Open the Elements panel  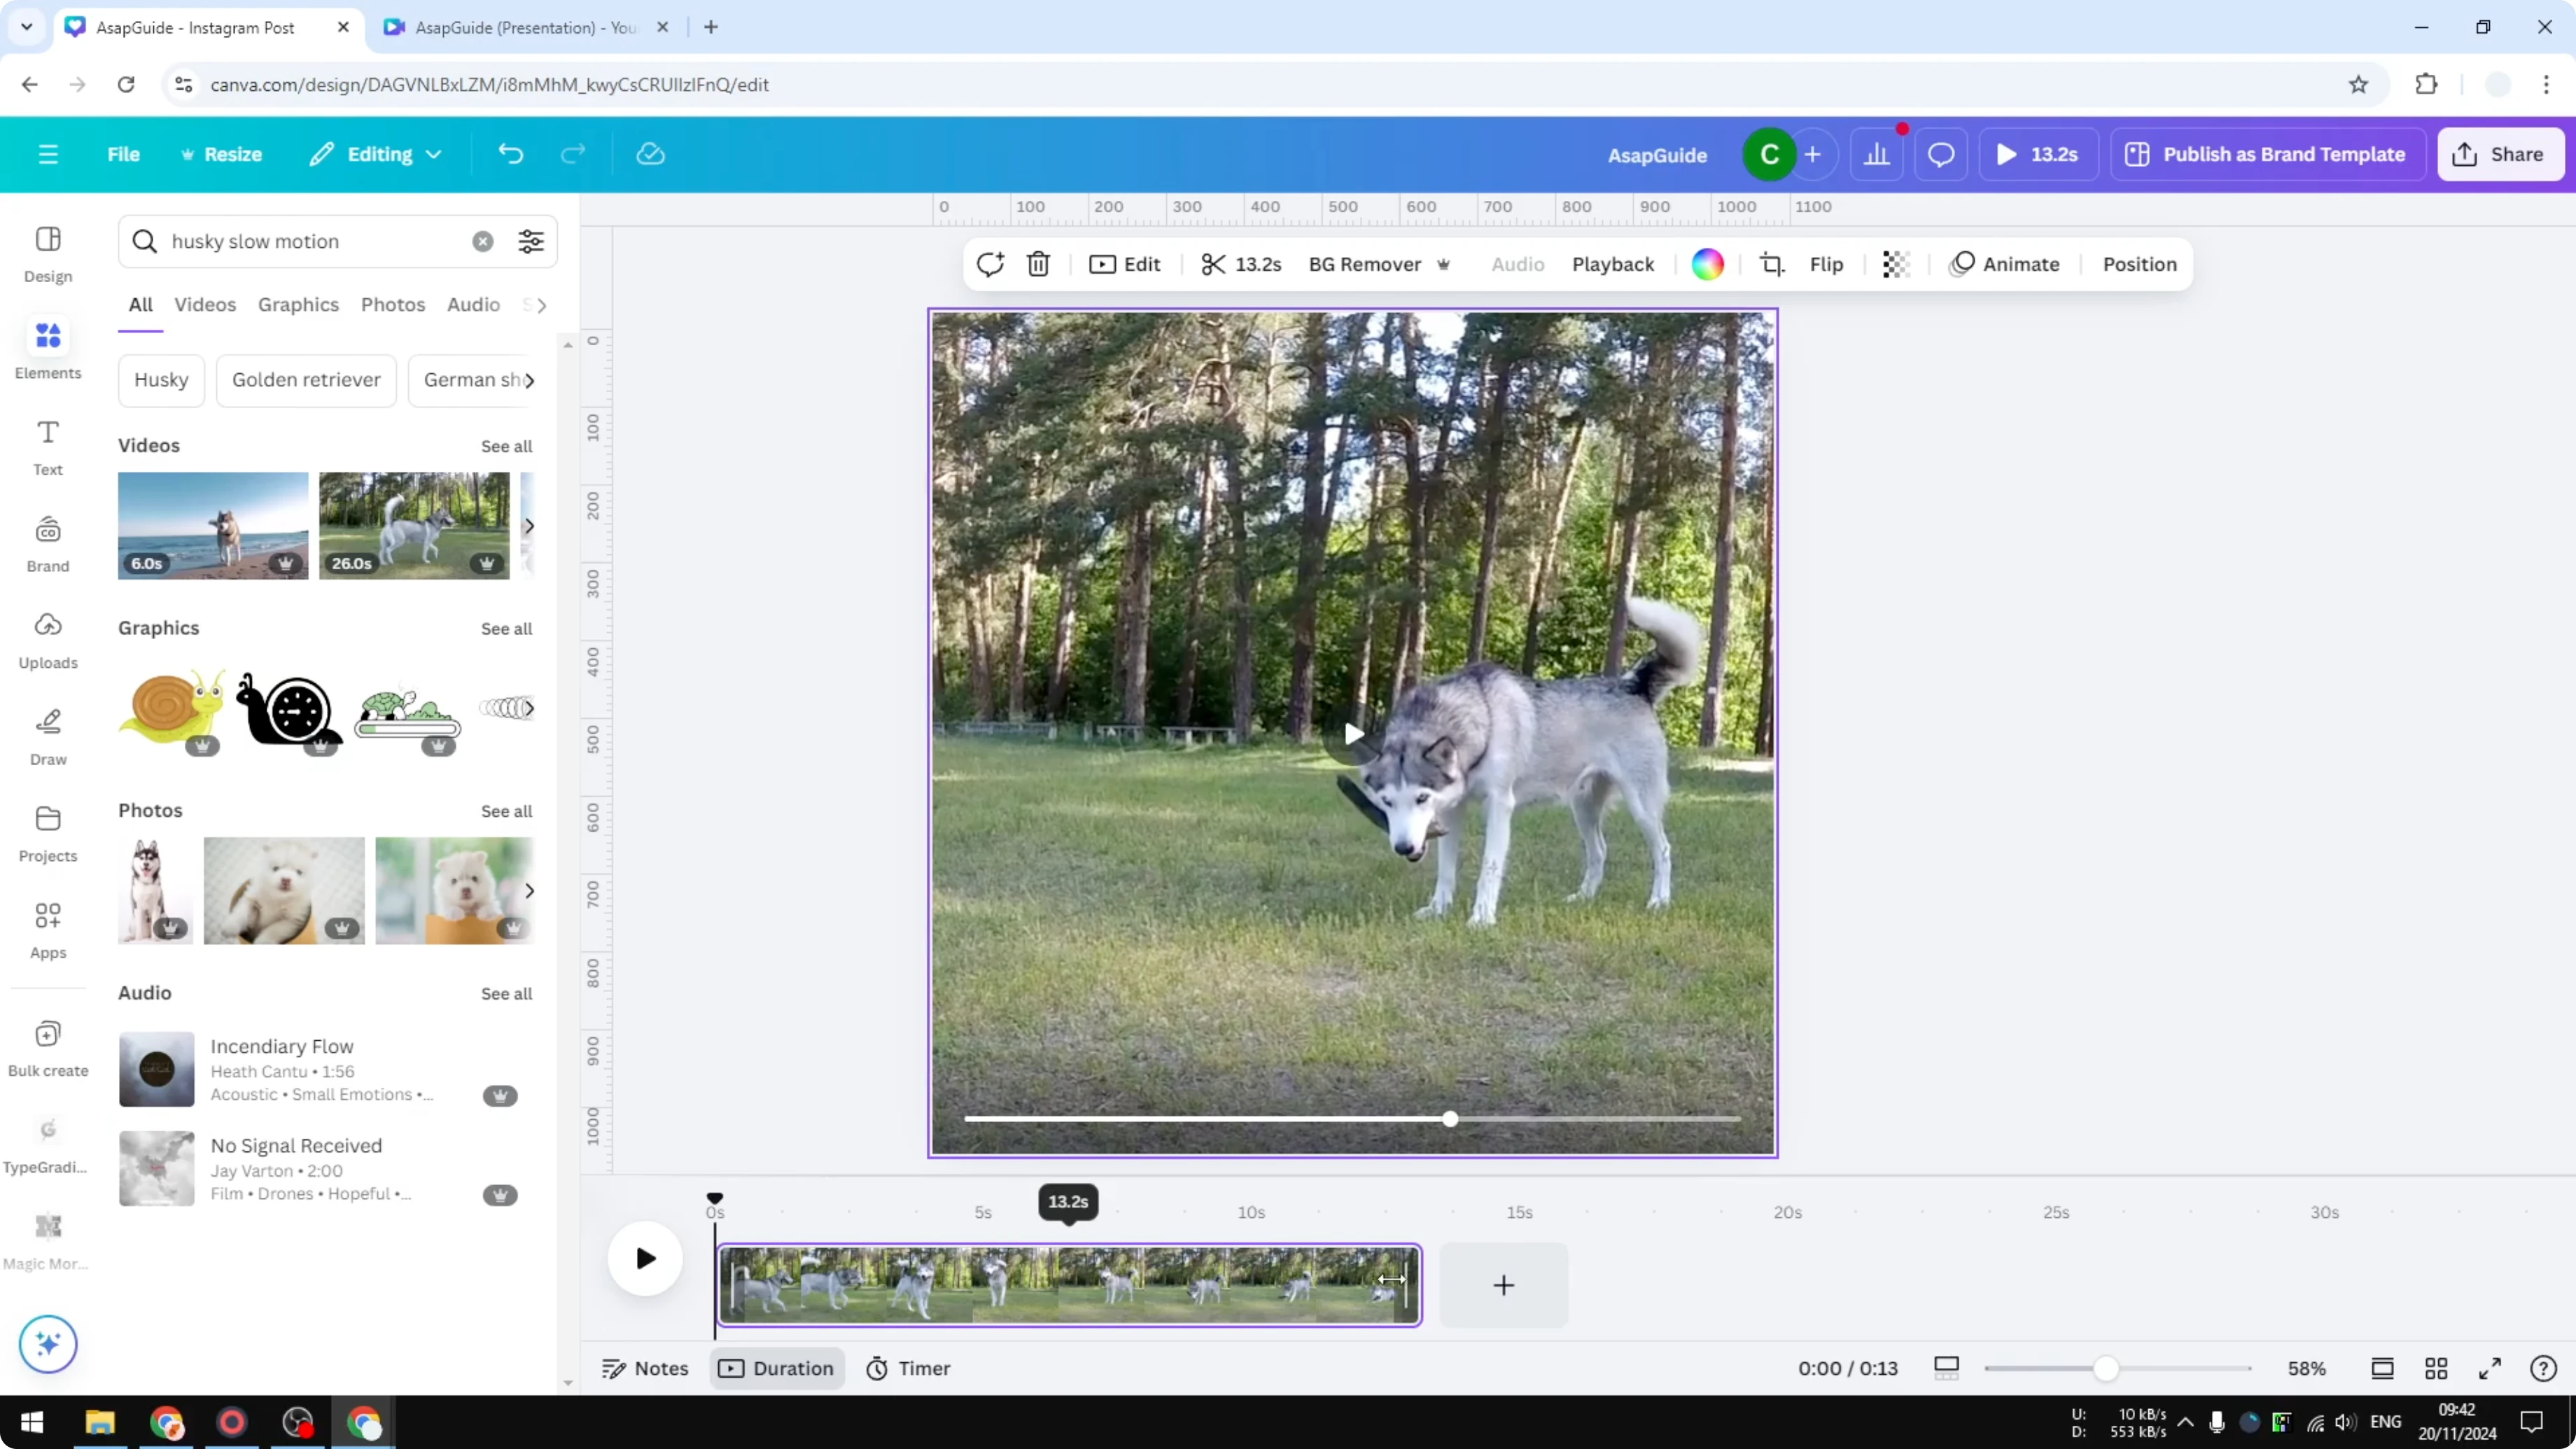[x=47, y=349]
